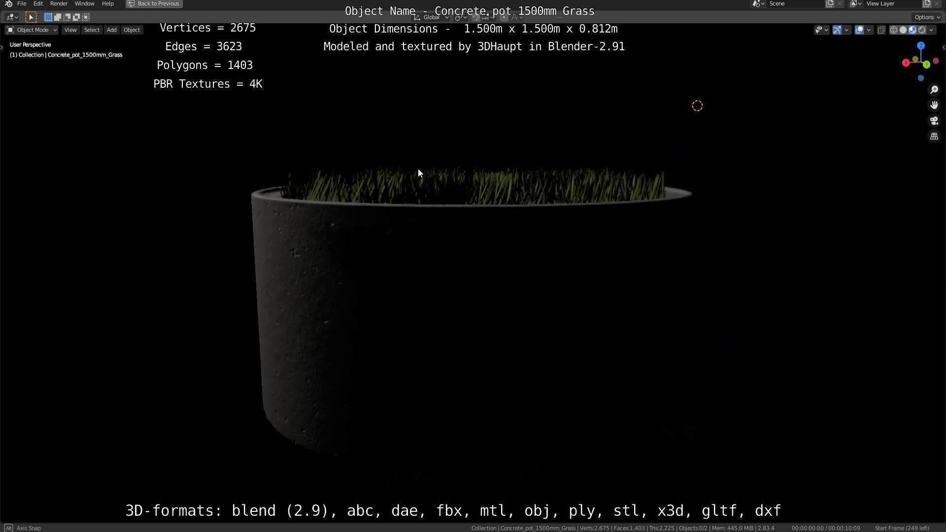Choose Invert selection mode
946x532 pixels.
coord(76,17)
